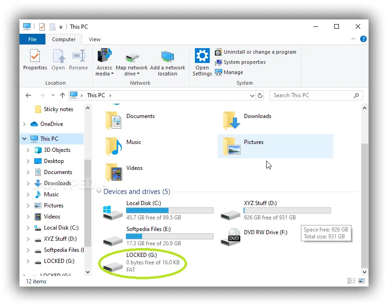Viewport: 388px width, 306px height.
Task: Select the Music folder icon
Action: coord(113,146)
